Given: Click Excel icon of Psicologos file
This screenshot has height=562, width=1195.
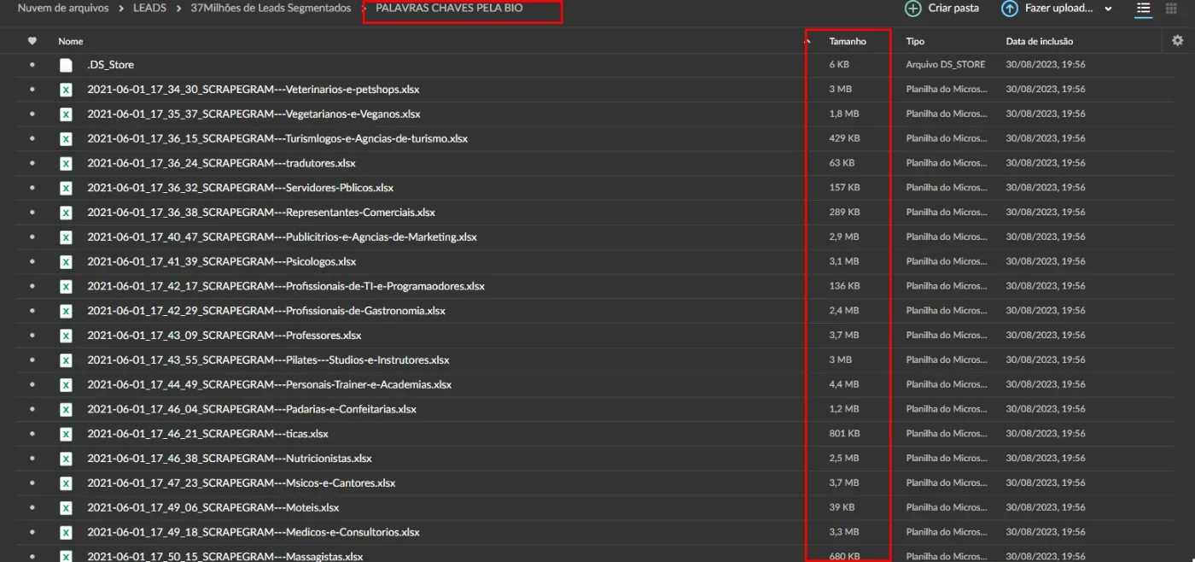Looking at the screenshot, I should [x=66, y=261].
